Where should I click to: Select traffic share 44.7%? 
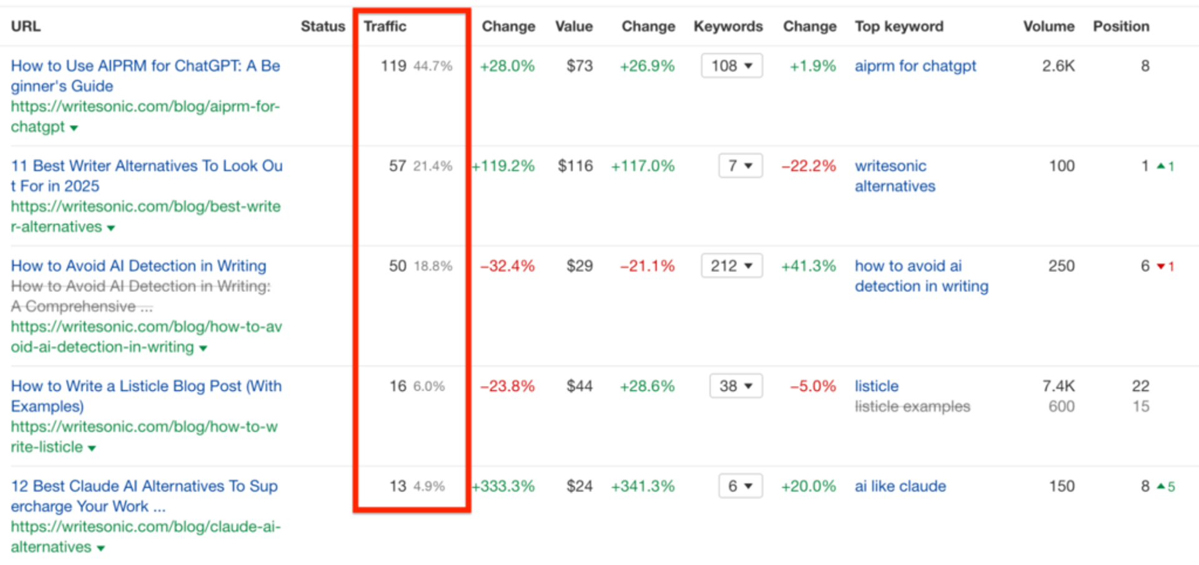tap(433, 66)
